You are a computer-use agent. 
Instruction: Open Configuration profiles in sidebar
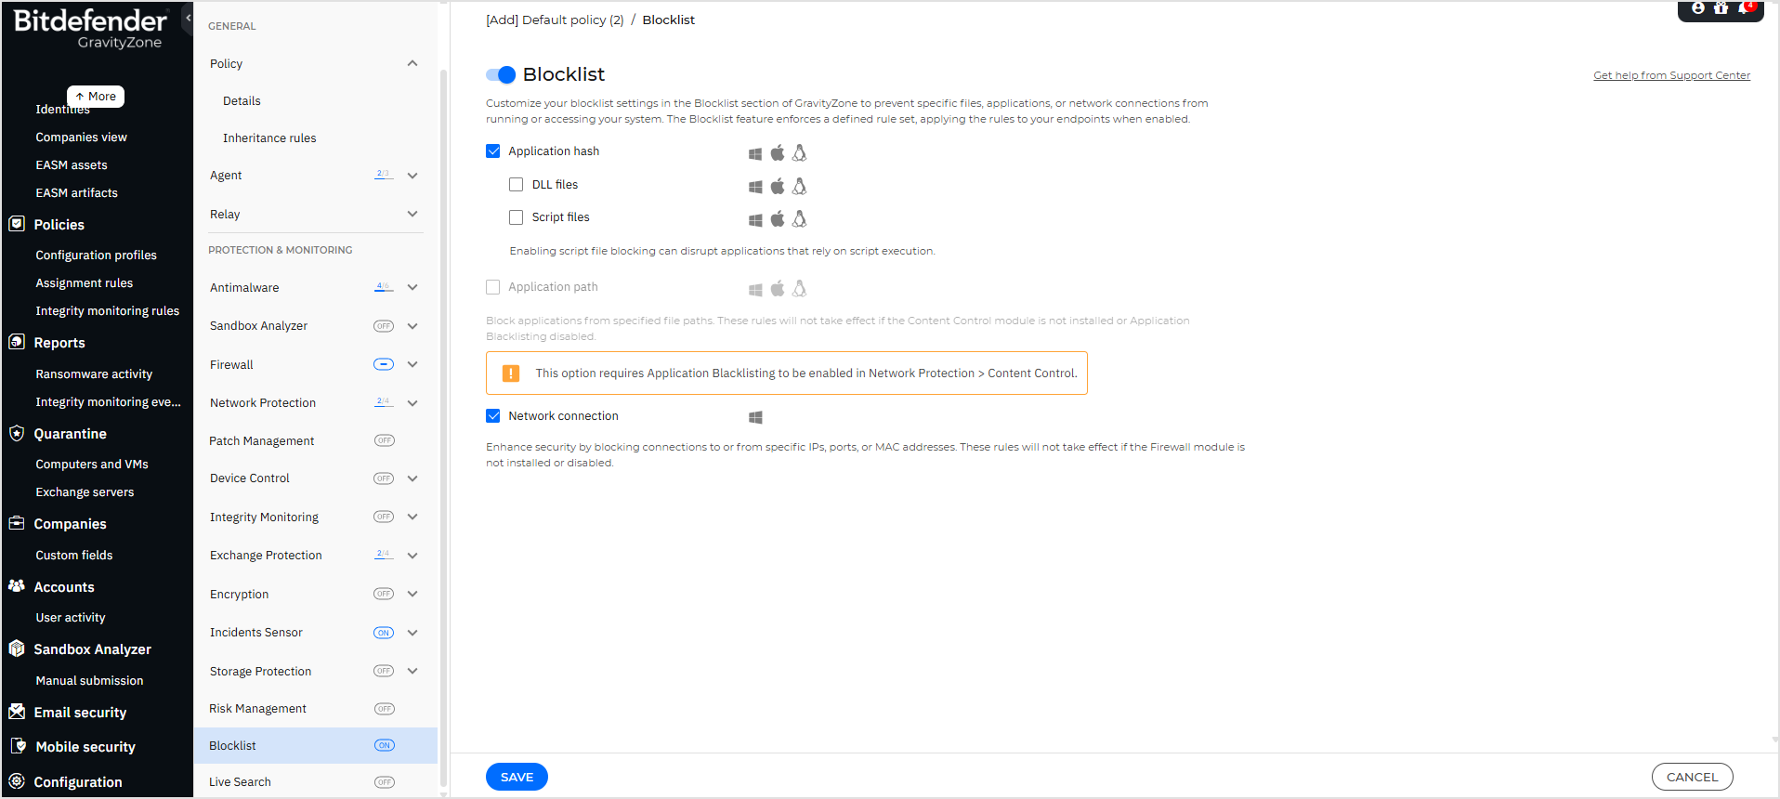96,255
